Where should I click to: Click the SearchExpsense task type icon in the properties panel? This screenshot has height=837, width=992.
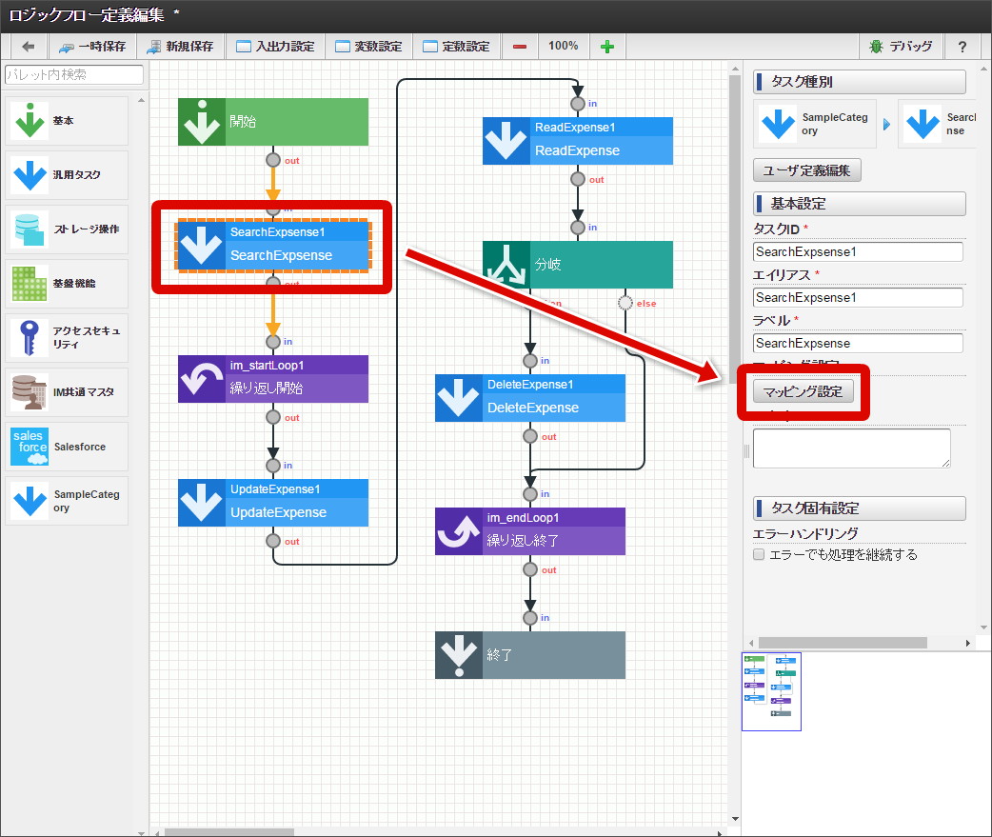click(923, 124)
